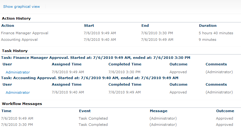Click Administrator link under Finance Manager Approval task
The width and height of the screenshot is (241, 133).
click(x=18, y=72)
